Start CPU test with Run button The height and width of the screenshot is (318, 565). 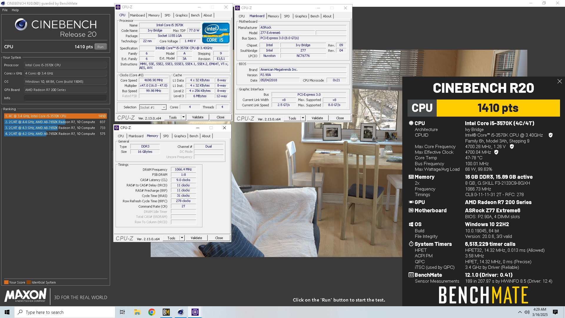coord(100,47)
